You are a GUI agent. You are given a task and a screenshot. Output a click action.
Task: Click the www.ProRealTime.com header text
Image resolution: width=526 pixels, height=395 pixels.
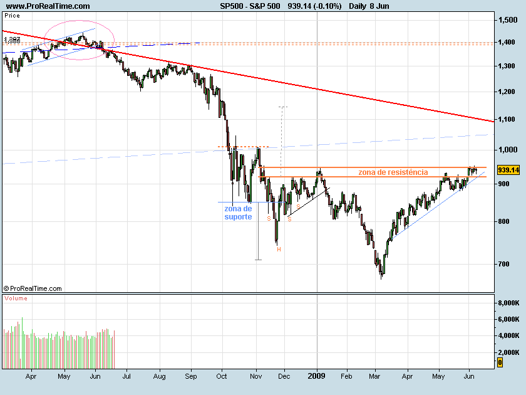[x=48, y=6]
